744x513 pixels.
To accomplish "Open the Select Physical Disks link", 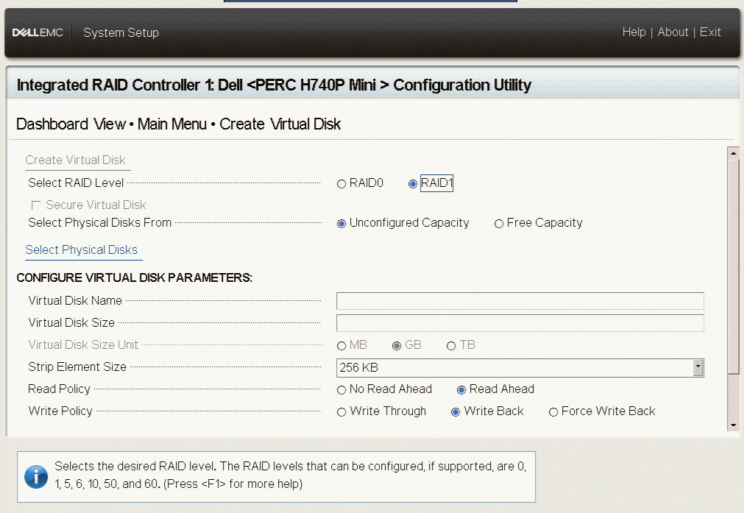I will (x=82, y=250).
